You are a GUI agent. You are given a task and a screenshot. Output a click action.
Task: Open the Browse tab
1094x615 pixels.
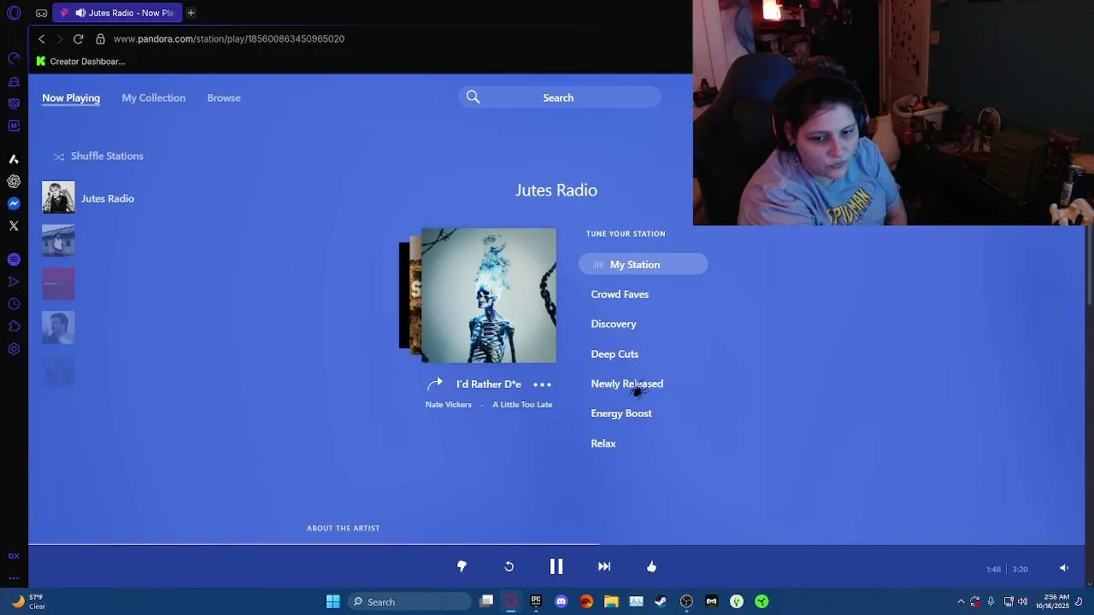coord(224,97)
